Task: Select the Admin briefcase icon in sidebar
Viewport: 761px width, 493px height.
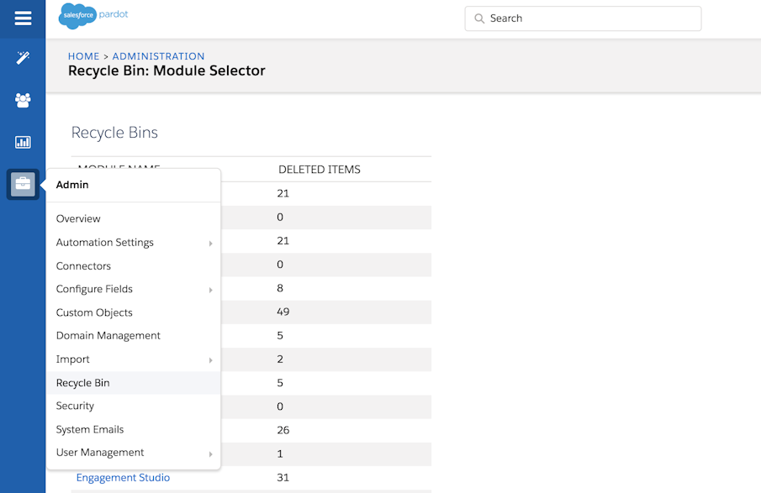Action: pyautogui.click(x=23, y=184)
